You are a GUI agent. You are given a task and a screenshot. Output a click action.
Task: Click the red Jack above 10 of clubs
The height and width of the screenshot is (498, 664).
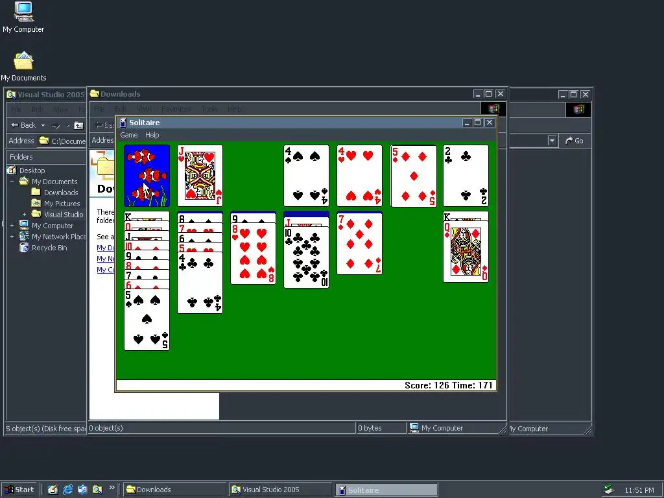[x=306, y=222]
